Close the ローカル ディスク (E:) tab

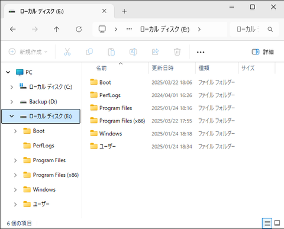[x=104, y=11]
